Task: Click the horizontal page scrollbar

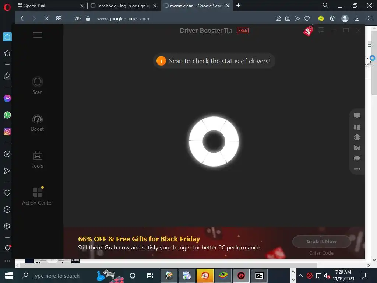Action: [x=169, y=265]
